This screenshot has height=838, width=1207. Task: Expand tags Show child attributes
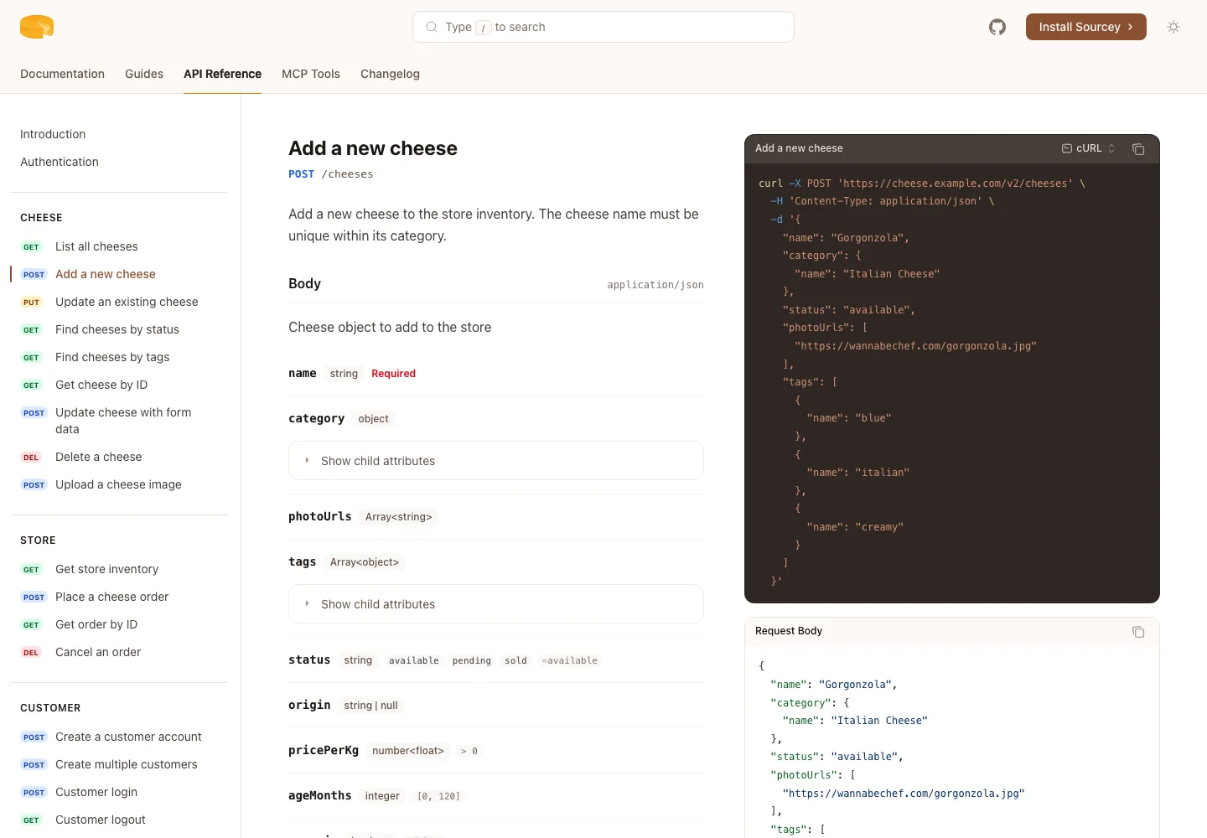496,604
